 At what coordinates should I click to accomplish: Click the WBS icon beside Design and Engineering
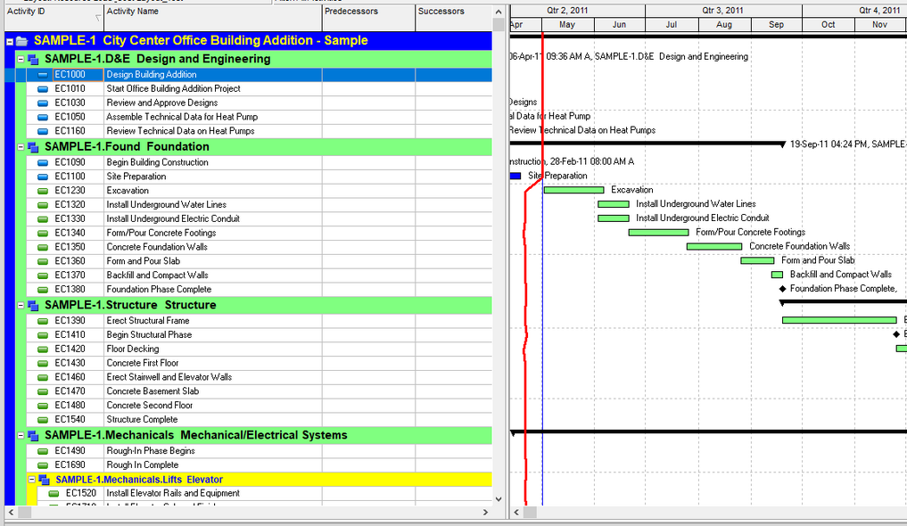point(33,59)
